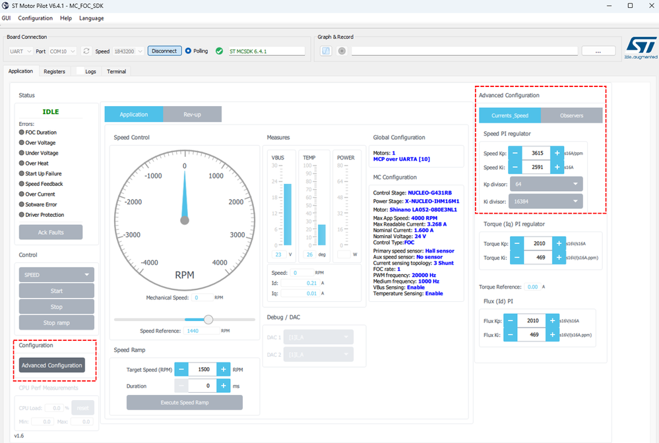This screenshot has height=443, width=659.
Task: Click the CPU Load reset button
Action: tap(83, 407)
